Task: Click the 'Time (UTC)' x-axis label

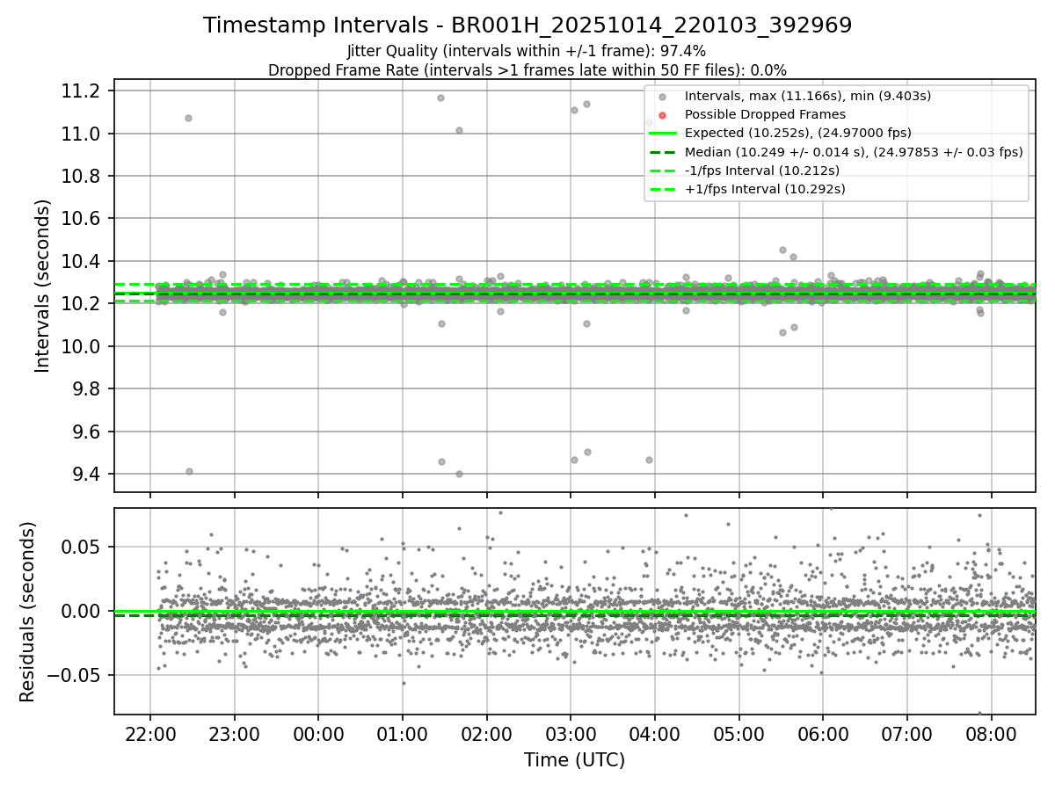Action: [575, 760]
